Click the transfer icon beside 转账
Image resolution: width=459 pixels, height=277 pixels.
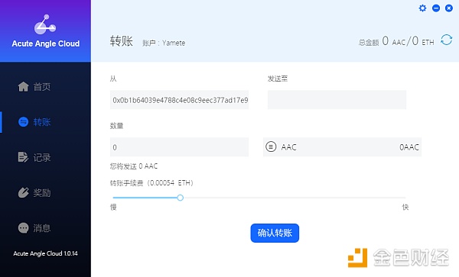coord(24,122)
